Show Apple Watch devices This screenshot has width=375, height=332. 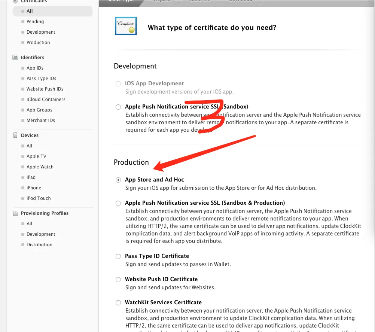(40, 167)
